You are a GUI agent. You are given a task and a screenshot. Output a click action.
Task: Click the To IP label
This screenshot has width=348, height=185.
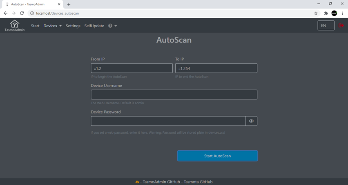coord(180,59)
